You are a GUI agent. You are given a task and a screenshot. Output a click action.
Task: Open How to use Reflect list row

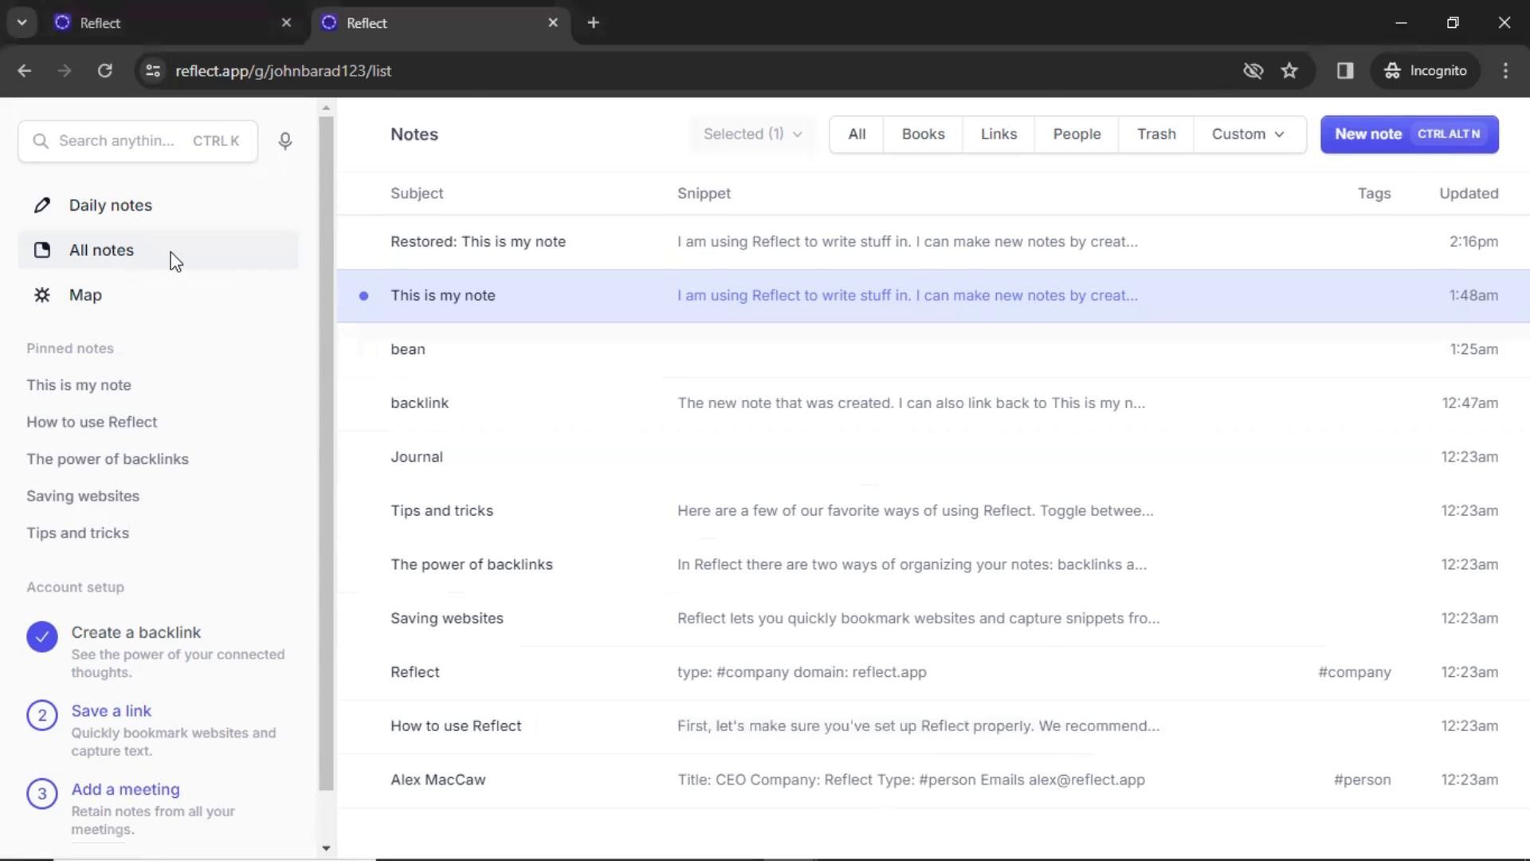933,726
